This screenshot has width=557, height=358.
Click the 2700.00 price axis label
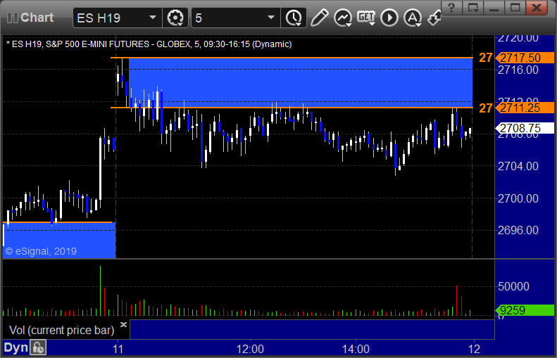(518, 198)
